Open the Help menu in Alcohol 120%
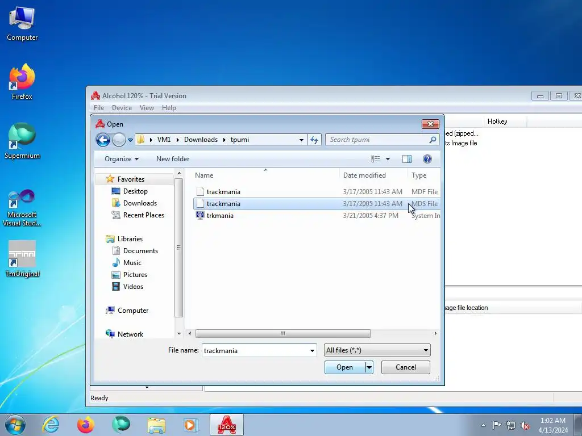Image resolution: width=582 pixels, height=436 pixels. (x=169, y=108)
